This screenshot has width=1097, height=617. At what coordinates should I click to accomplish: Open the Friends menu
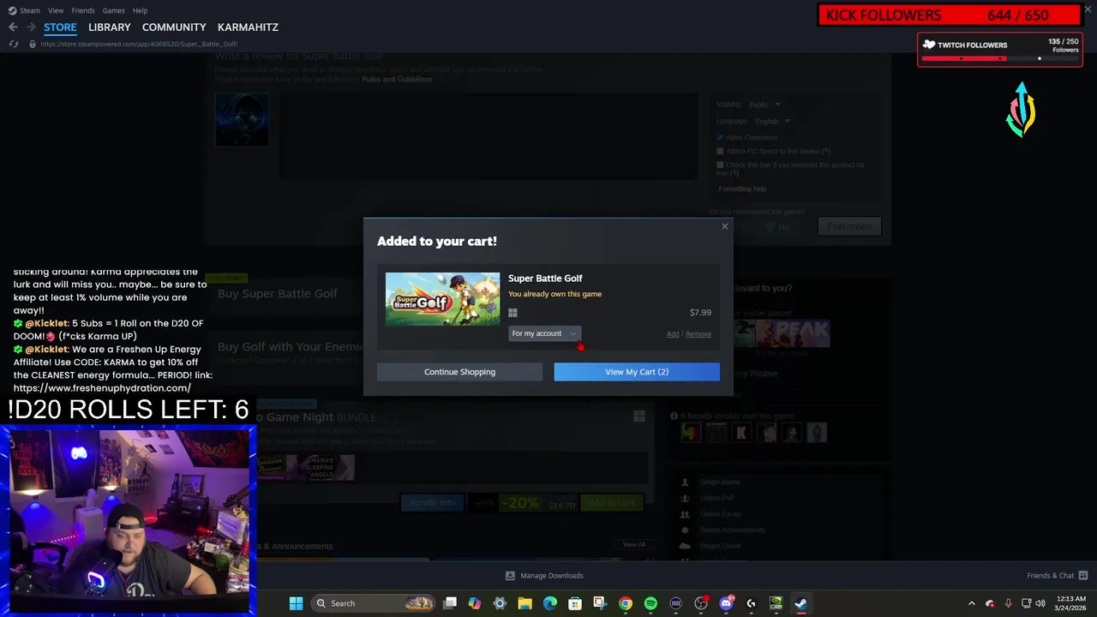point(83,10)
